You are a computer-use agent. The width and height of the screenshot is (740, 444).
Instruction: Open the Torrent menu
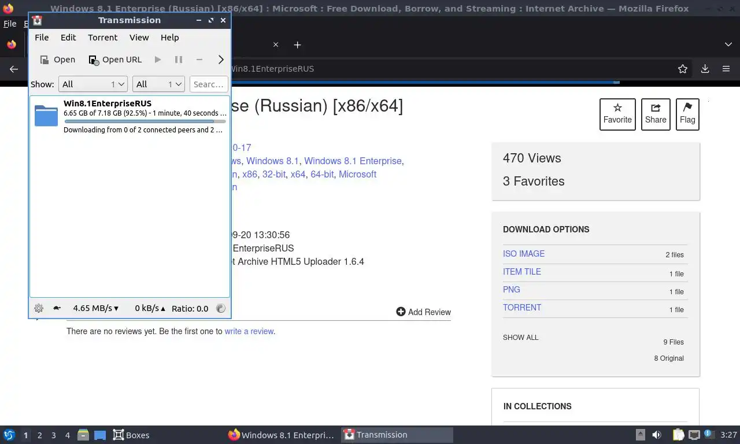point(102,38)
